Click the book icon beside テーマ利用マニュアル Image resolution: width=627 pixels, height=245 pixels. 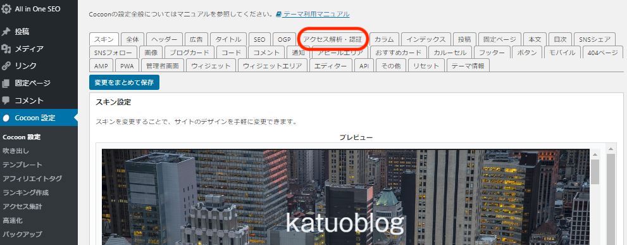point(279,14)
